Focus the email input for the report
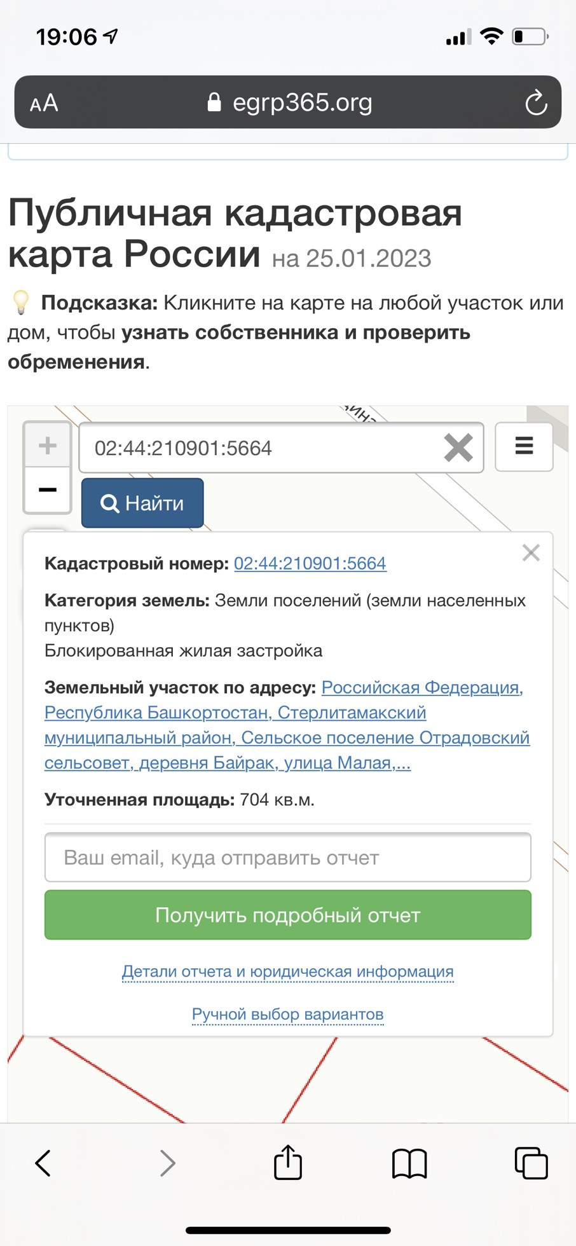Screen dimensions: 576x1246 point(287,858)
